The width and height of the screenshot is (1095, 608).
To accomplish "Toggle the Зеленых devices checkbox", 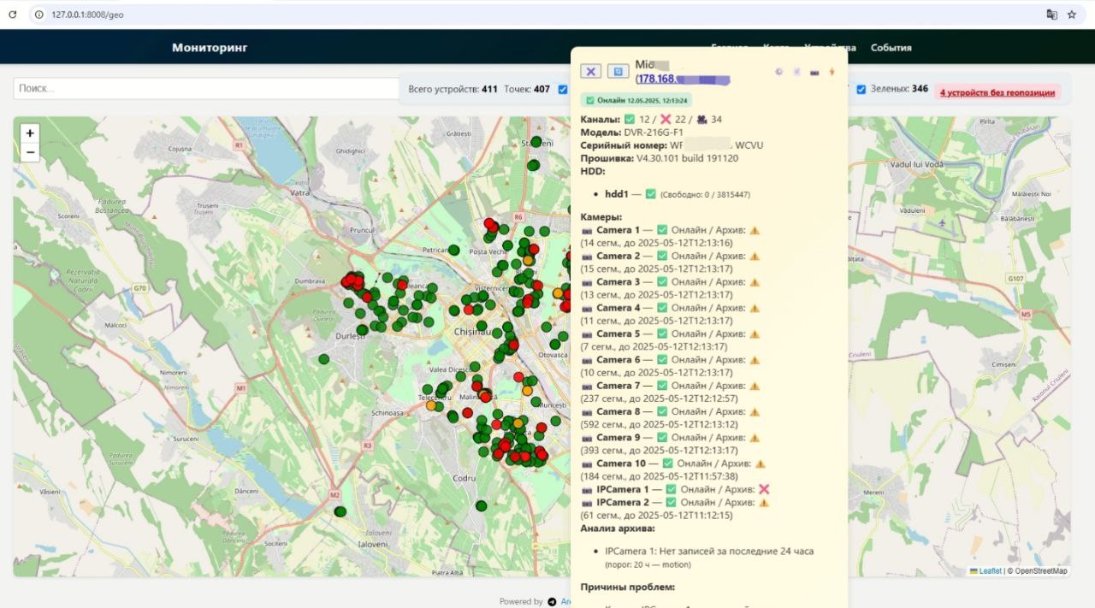I will 861,89.
